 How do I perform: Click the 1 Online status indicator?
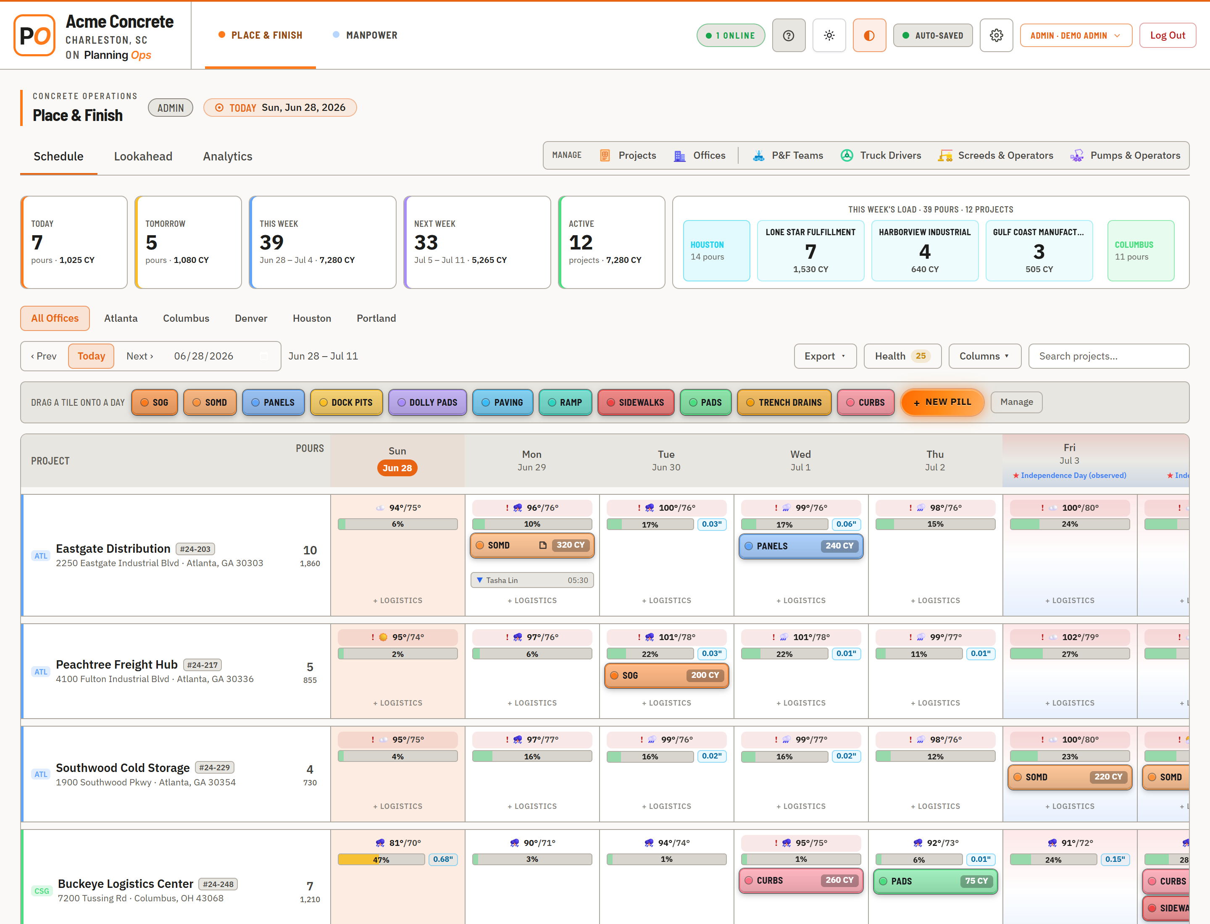730,35
